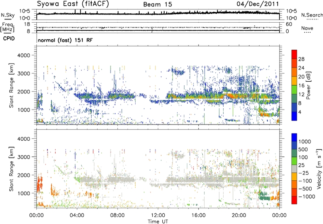Click the "Power [dB]" colorbar title
The height and width of the screenshot is (224, 323).
tap(308, 85)
